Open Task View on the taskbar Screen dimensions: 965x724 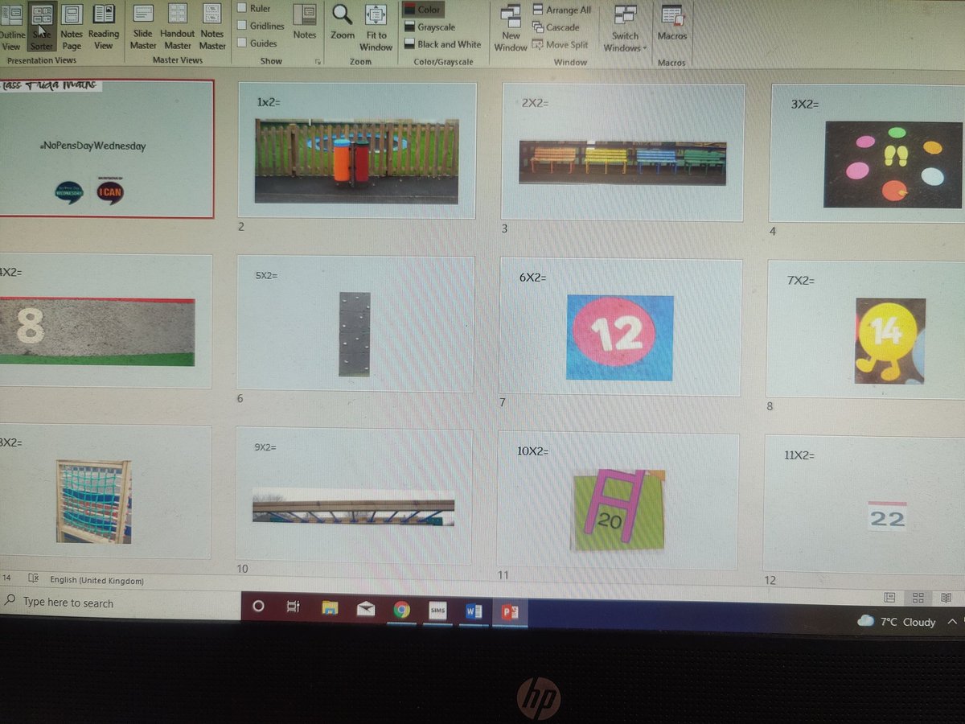coord(294,608)
